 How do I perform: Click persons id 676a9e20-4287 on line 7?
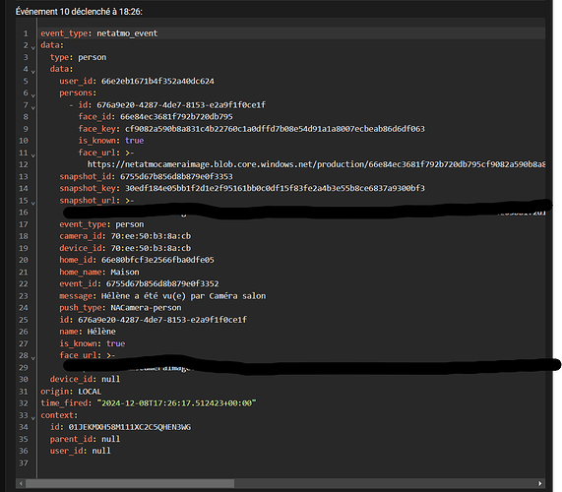(x=181, y=105)
